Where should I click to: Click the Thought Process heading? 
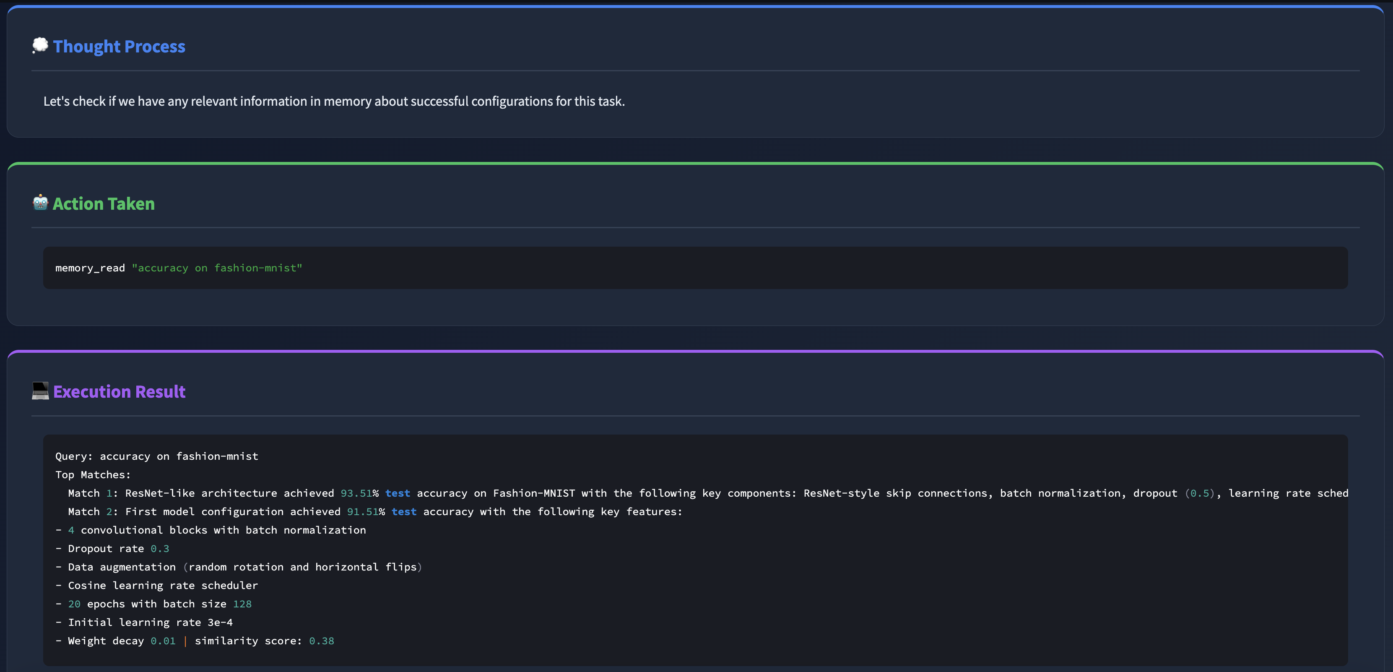click(119, 47)
